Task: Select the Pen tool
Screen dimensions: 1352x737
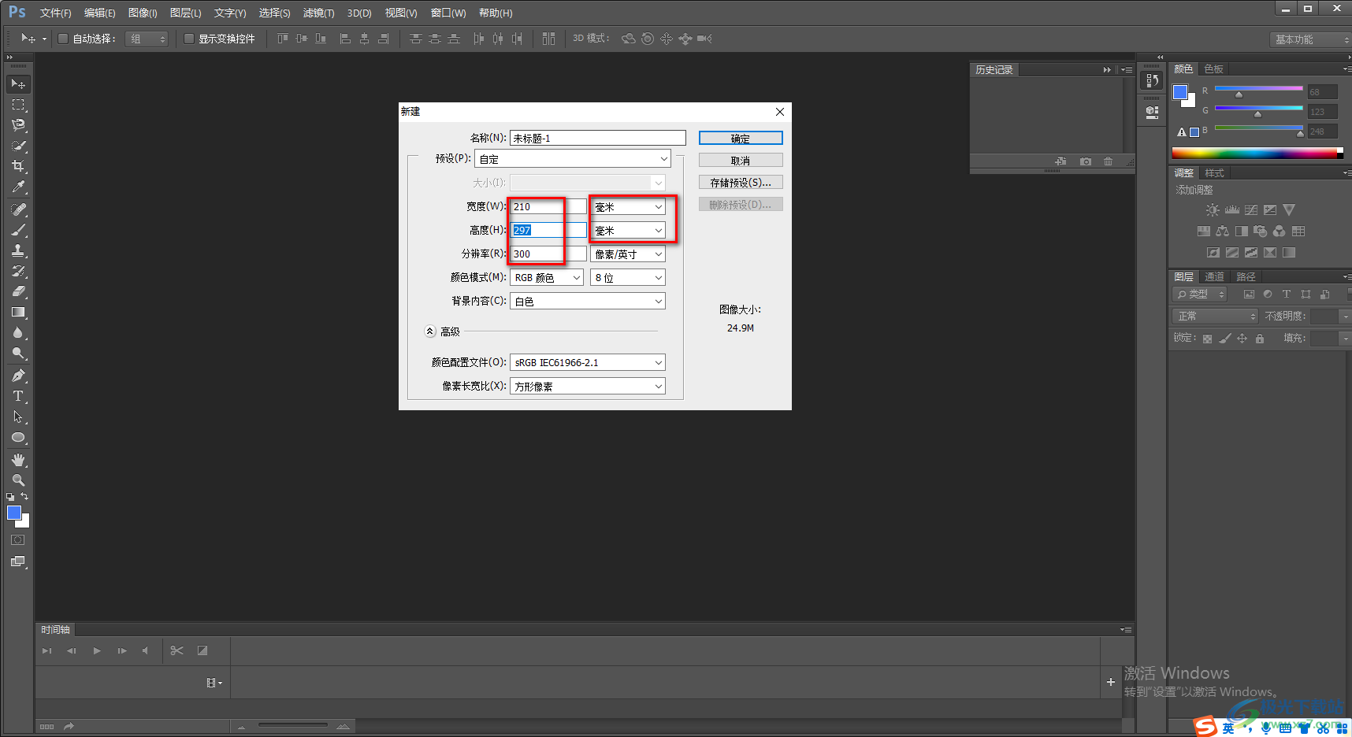Action: (x=18, y=376)
